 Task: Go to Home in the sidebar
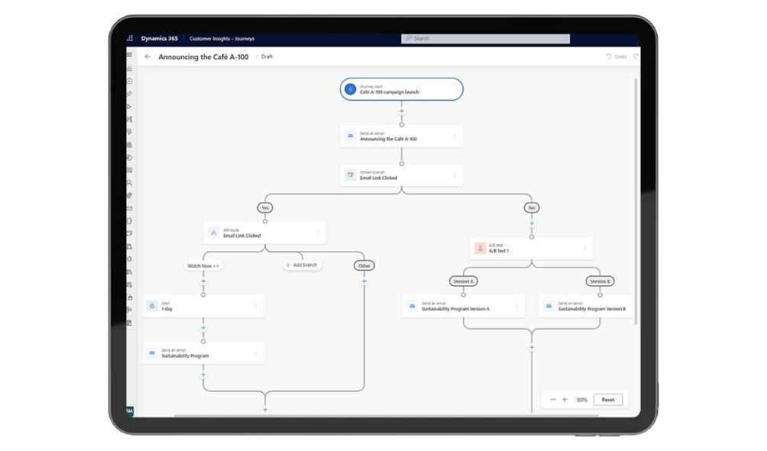click(x=129, y=69)
